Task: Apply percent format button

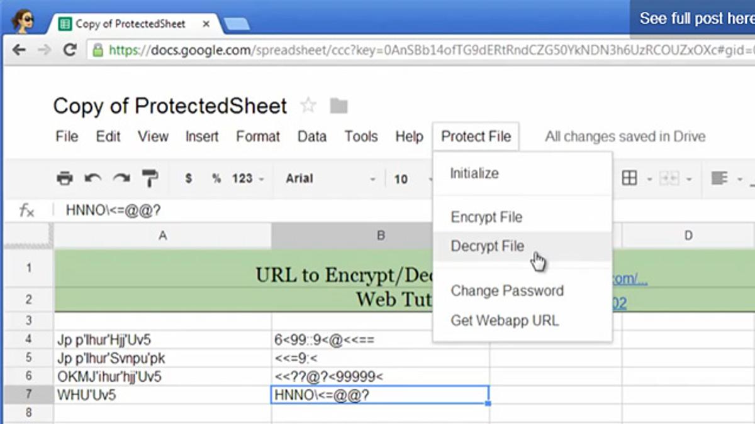Action: click(x=216, y=178)
